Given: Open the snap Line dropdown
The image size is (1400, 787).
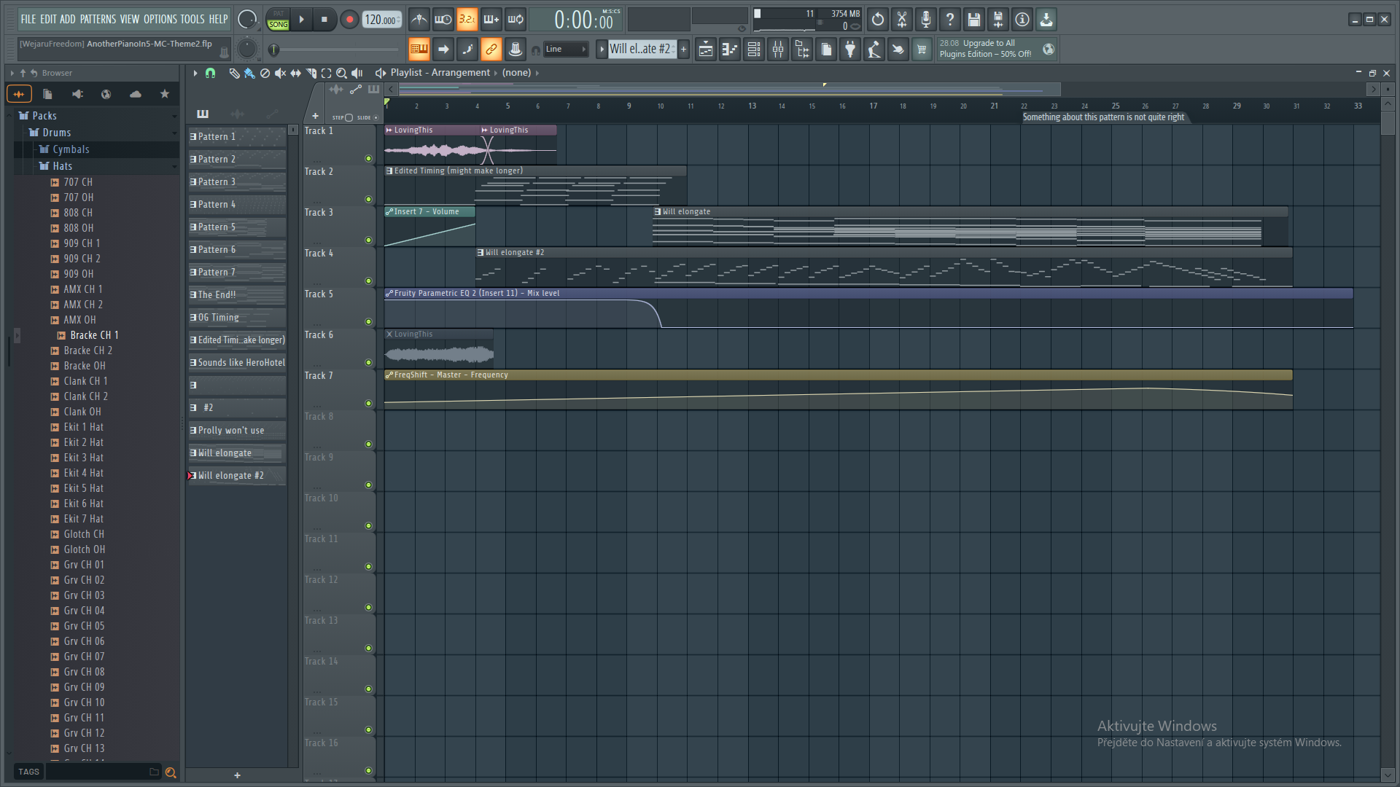Looking at the screenshot, I should click(566, 50).
